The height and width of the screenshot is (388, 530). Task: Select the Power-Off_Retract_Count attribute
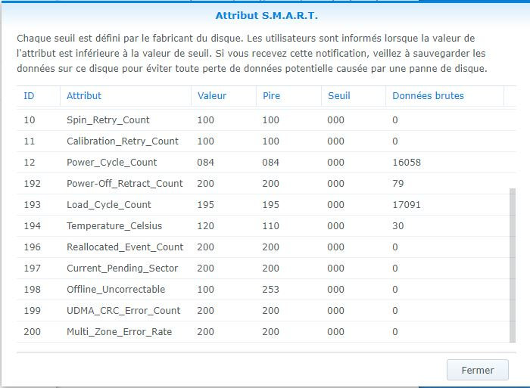point(125,183)
